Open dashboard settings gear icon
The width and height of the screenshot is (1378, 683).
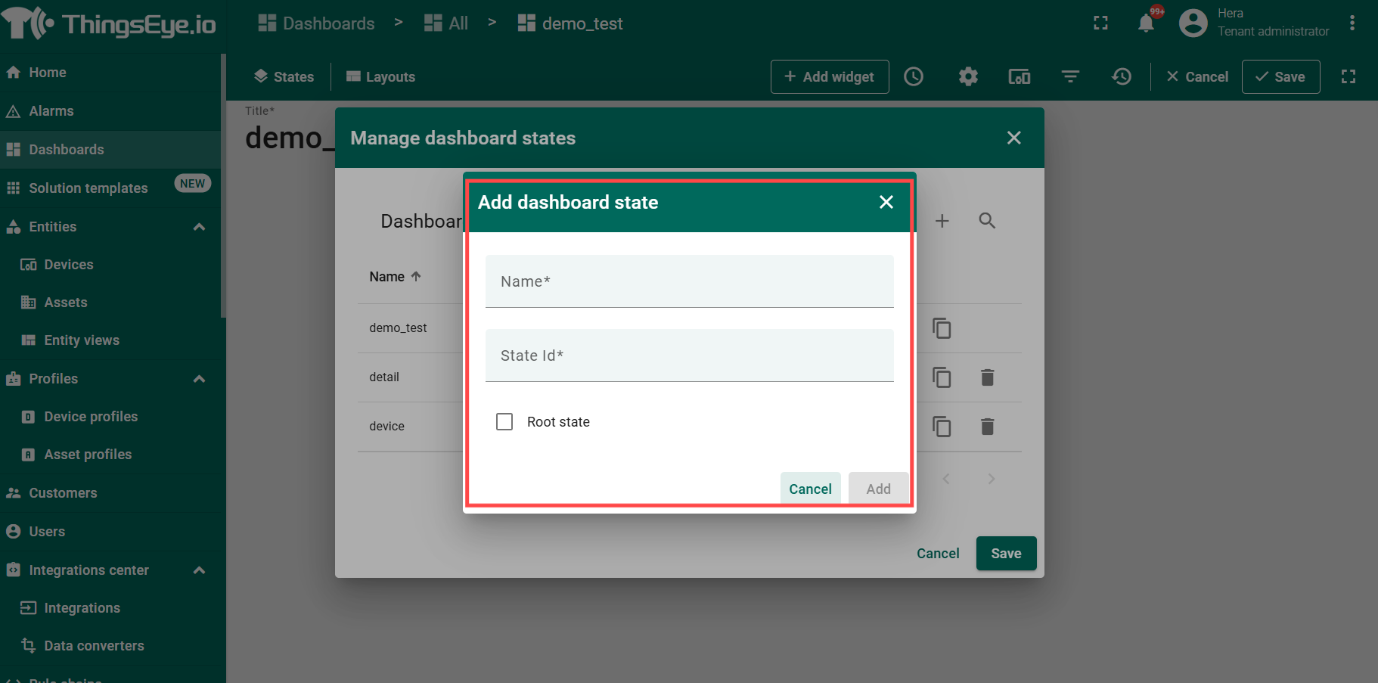(968, 76)
